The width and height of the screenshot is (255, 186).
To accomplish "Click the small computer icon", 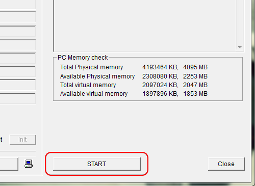I will click(x=29, y=164).
